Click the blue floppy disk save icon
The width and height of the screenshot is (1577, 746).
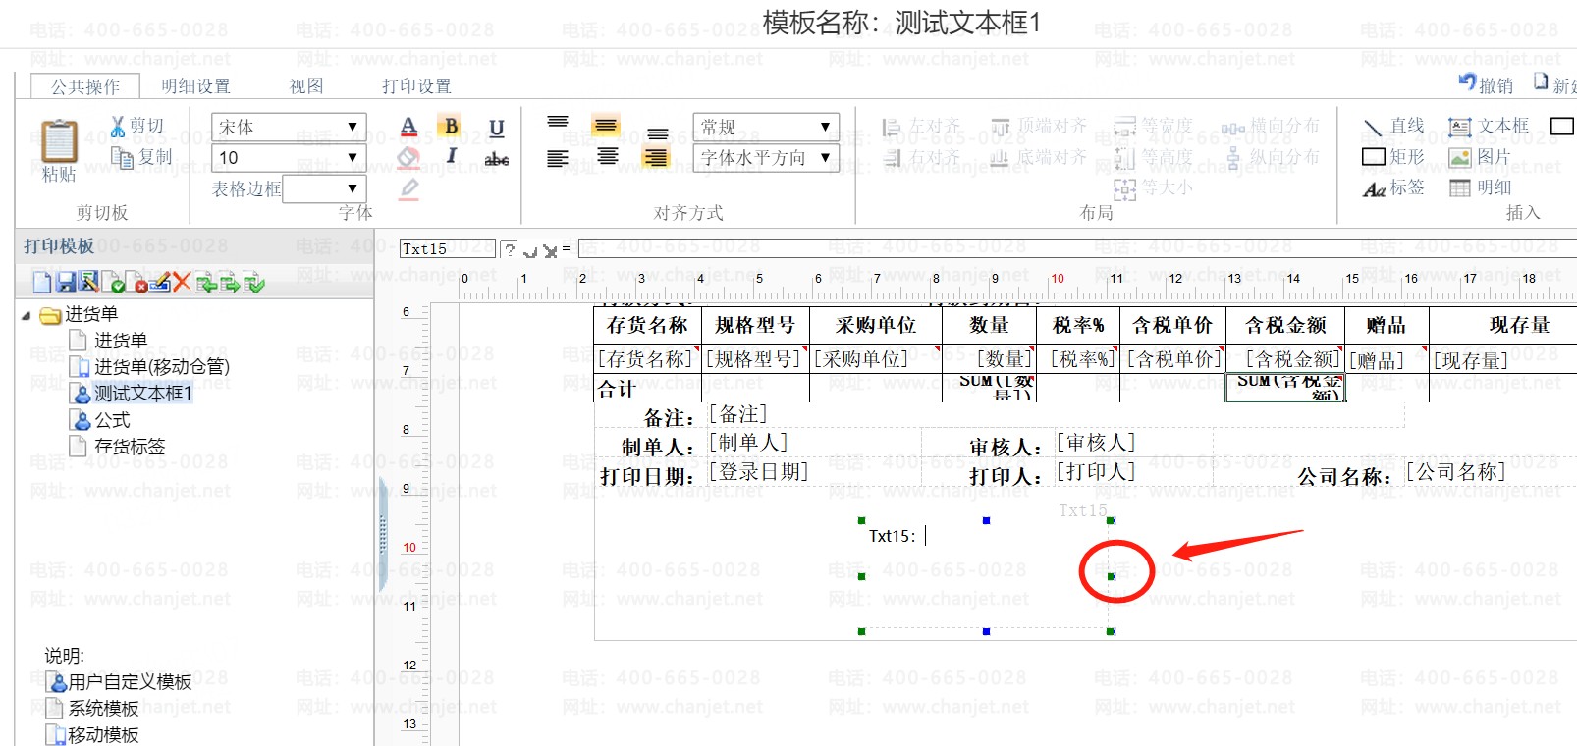(66, 283)
